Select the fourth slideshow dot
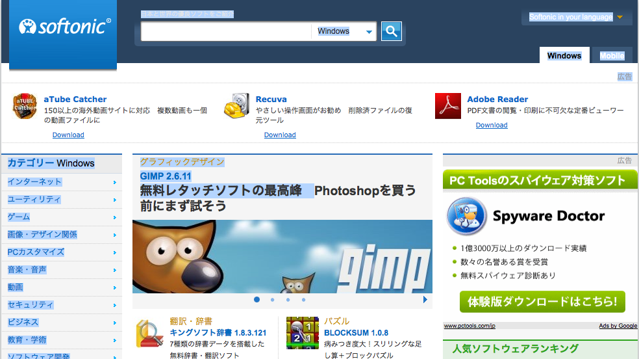 303,300
